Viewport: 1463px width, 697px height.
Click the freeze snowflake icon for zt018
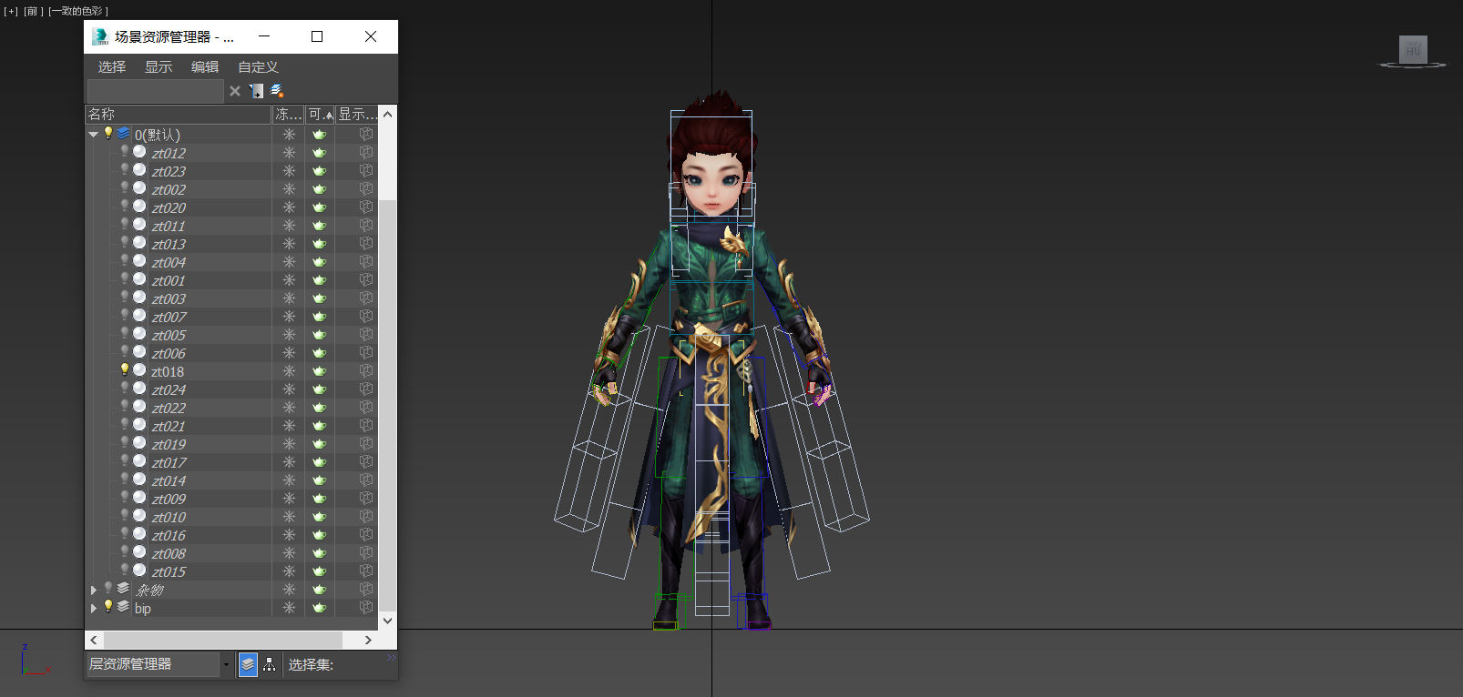[x=289, y=371]
